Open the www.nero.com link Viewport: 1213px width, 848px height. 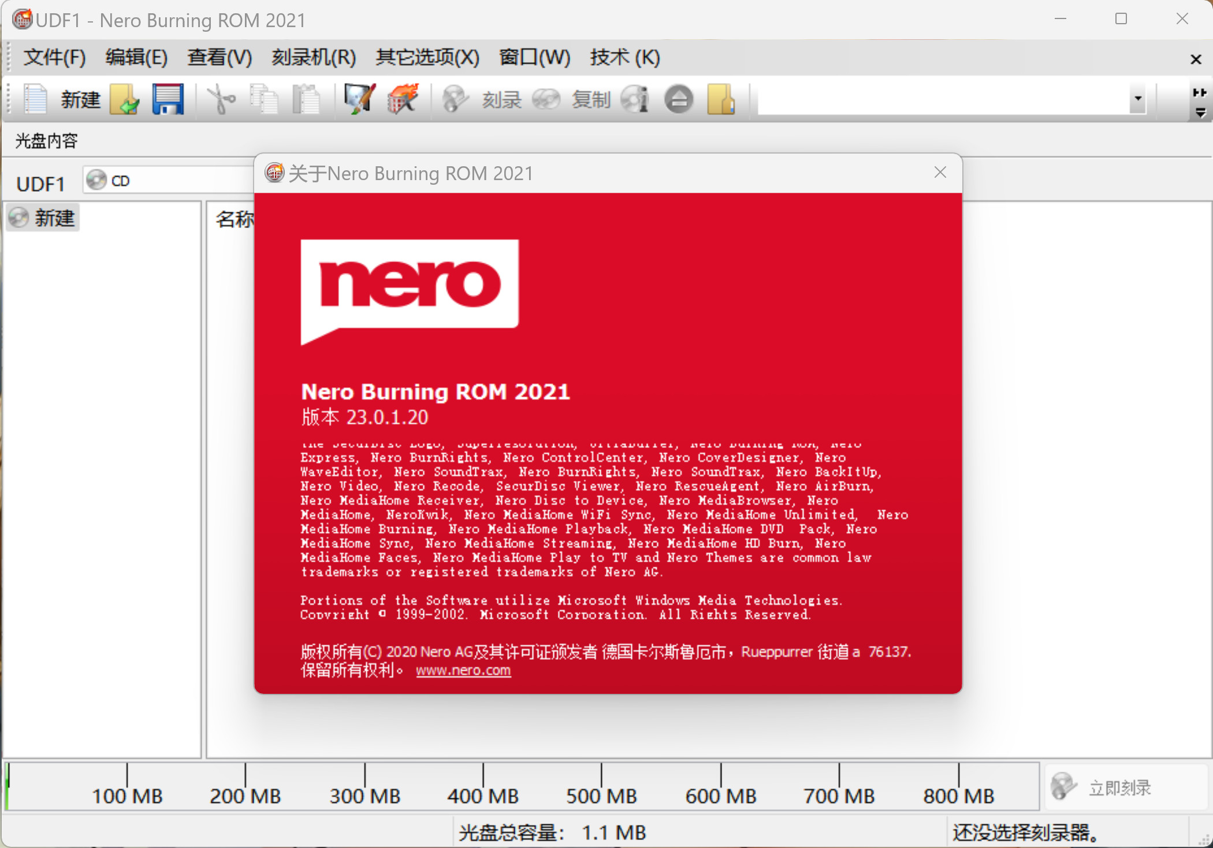463,670
